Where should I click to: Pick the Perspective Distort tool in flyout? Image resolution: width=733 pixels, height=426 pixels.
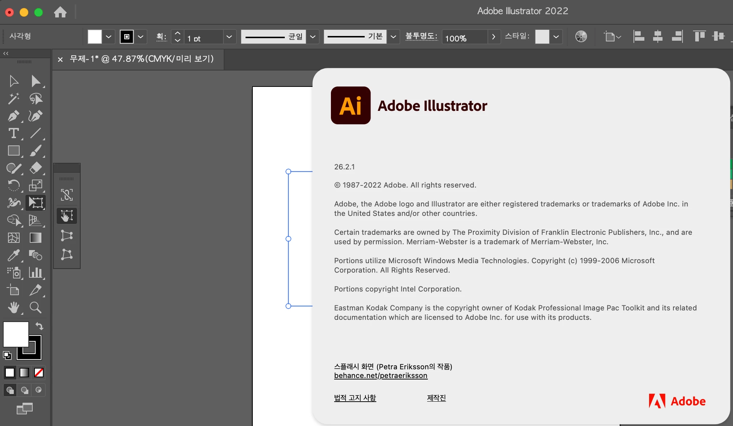[x=67, y=235]
